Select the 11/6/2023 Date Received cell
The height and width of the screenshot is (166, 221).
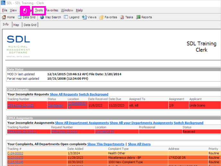98,105
